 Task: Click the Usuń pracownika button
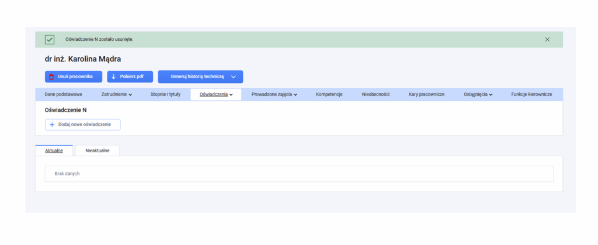coord(74,76)
